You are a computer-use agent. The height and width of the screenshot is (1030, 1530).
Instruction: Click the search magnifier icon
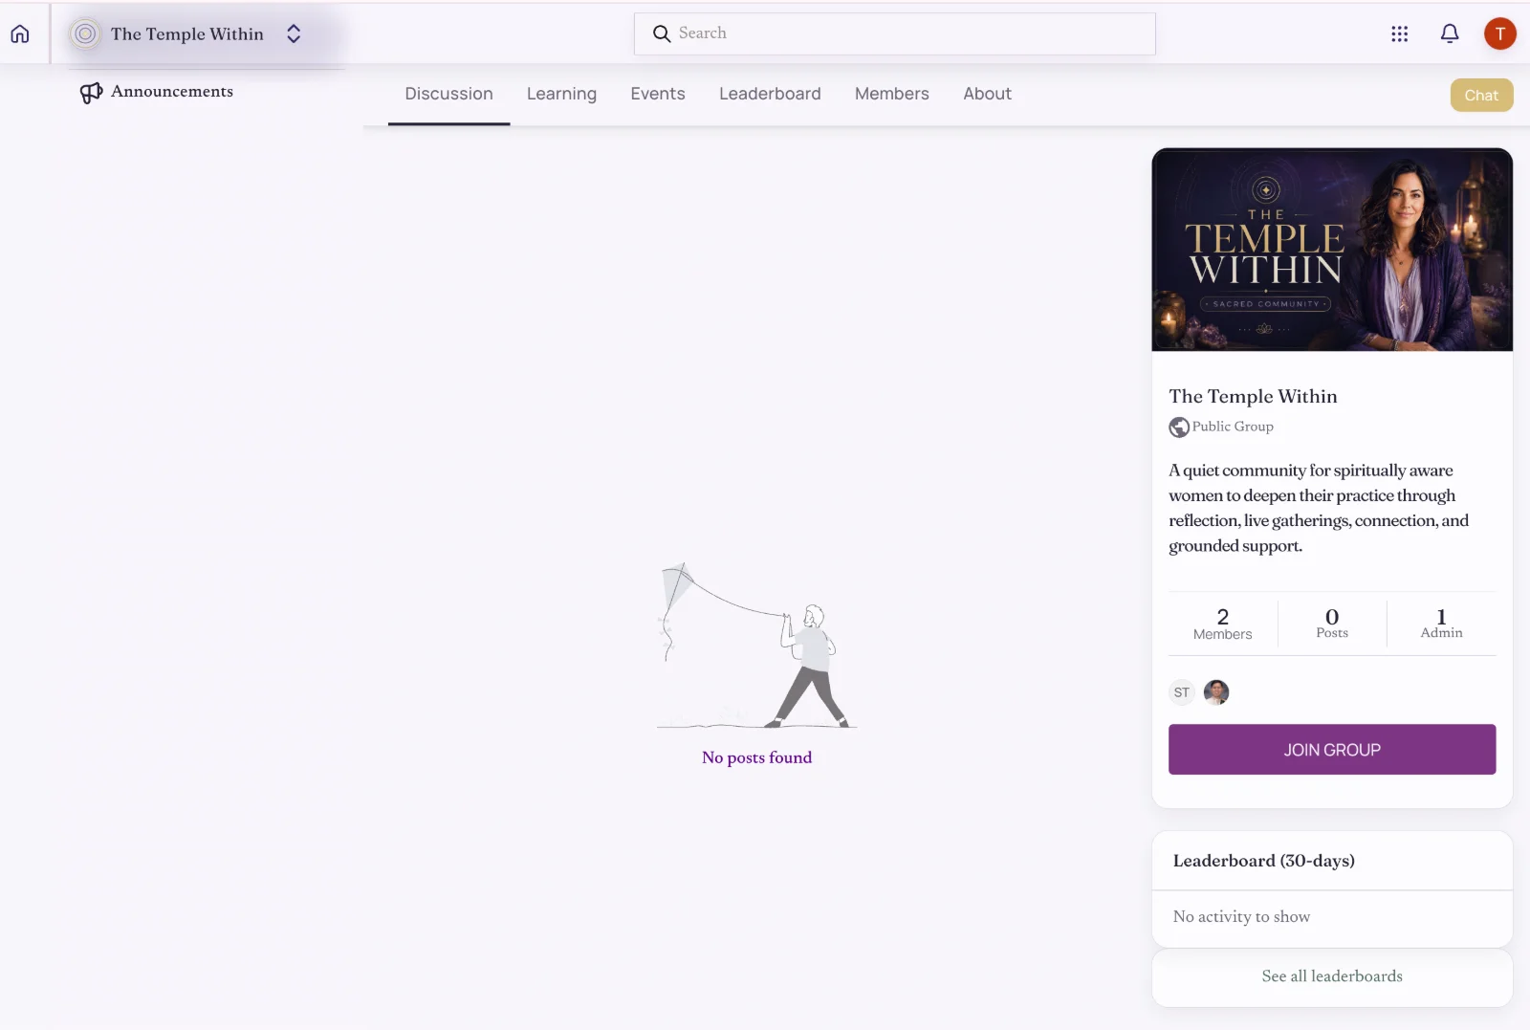[x=662, y=33]
